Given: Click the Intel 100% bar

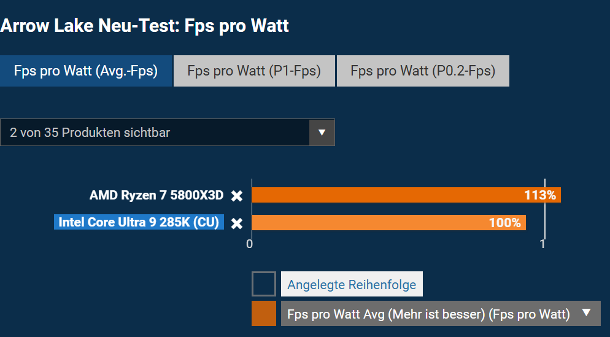Looking at the screenshot, I should point(388,223).
